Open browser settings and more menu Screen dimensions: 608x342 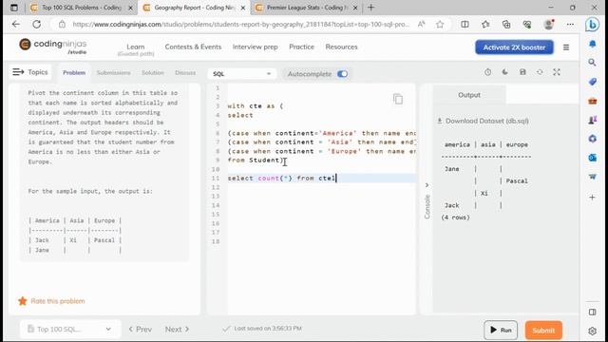[570, 25]
